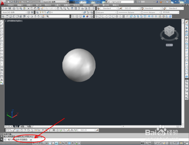Select the Erase tool in modify toolbar
Image resolution: width=189 pixels, height=145 pixels.
[x=187, y=21]
